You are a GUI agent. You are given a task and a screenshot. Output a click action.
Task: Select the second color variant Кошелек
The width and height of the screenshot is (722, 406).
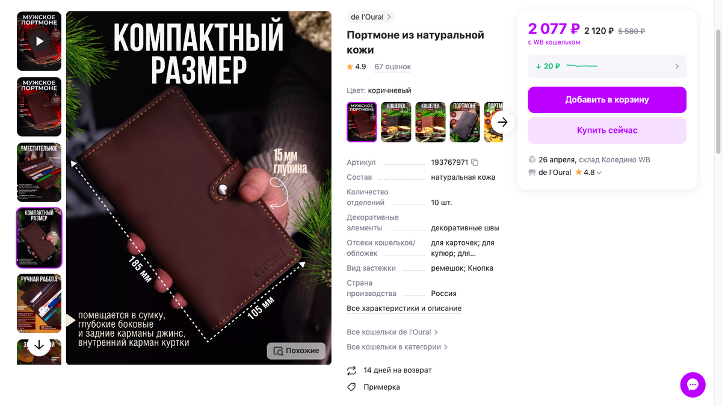point(396,122)
